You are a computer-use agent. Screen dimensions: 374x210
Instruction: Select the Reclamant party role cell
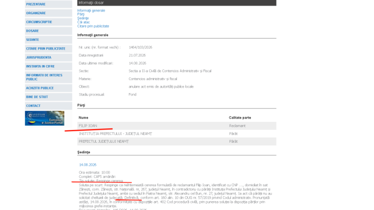click(x=237, y=126)
